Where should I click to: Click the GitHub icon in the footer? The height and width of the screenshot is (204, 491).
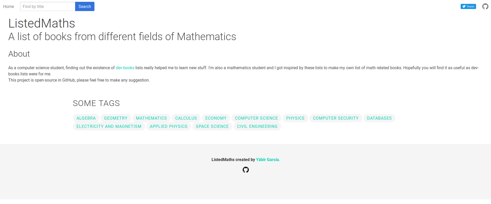[x=246, y=170]
